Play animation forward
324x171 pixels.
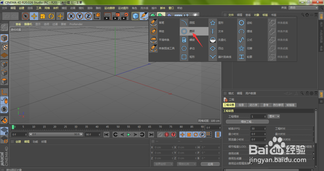tap(129, 135)
